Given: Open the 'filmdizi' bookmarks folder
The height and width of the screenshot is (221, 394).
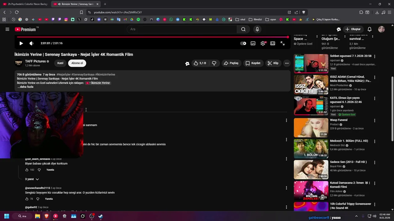Looking at the screenshot, I should click(255, 19).
